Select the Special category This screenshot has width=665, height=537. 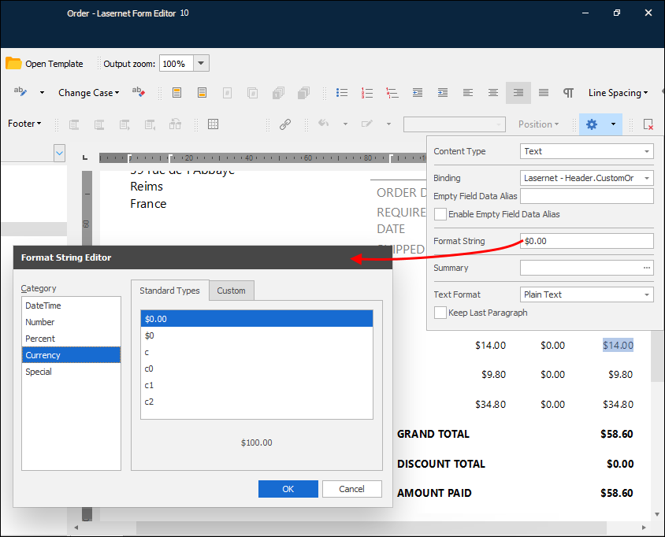click(71, 372)
